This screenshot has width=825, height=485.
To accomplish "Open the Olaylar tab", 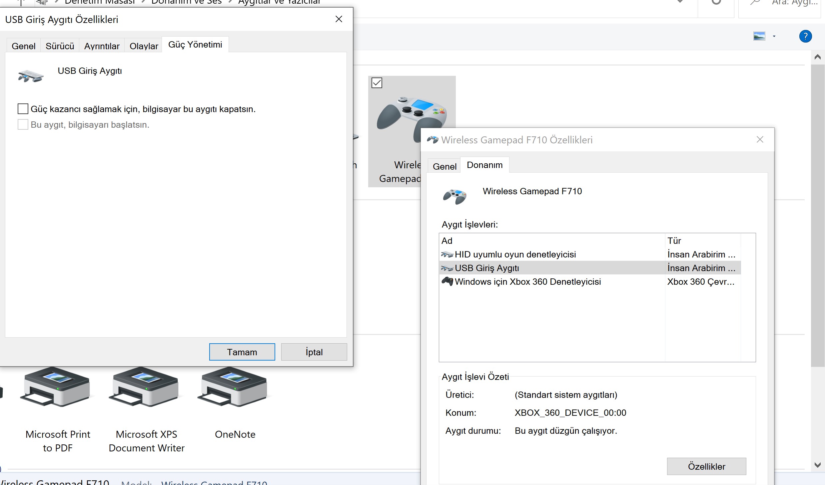I will pos(144,46).
